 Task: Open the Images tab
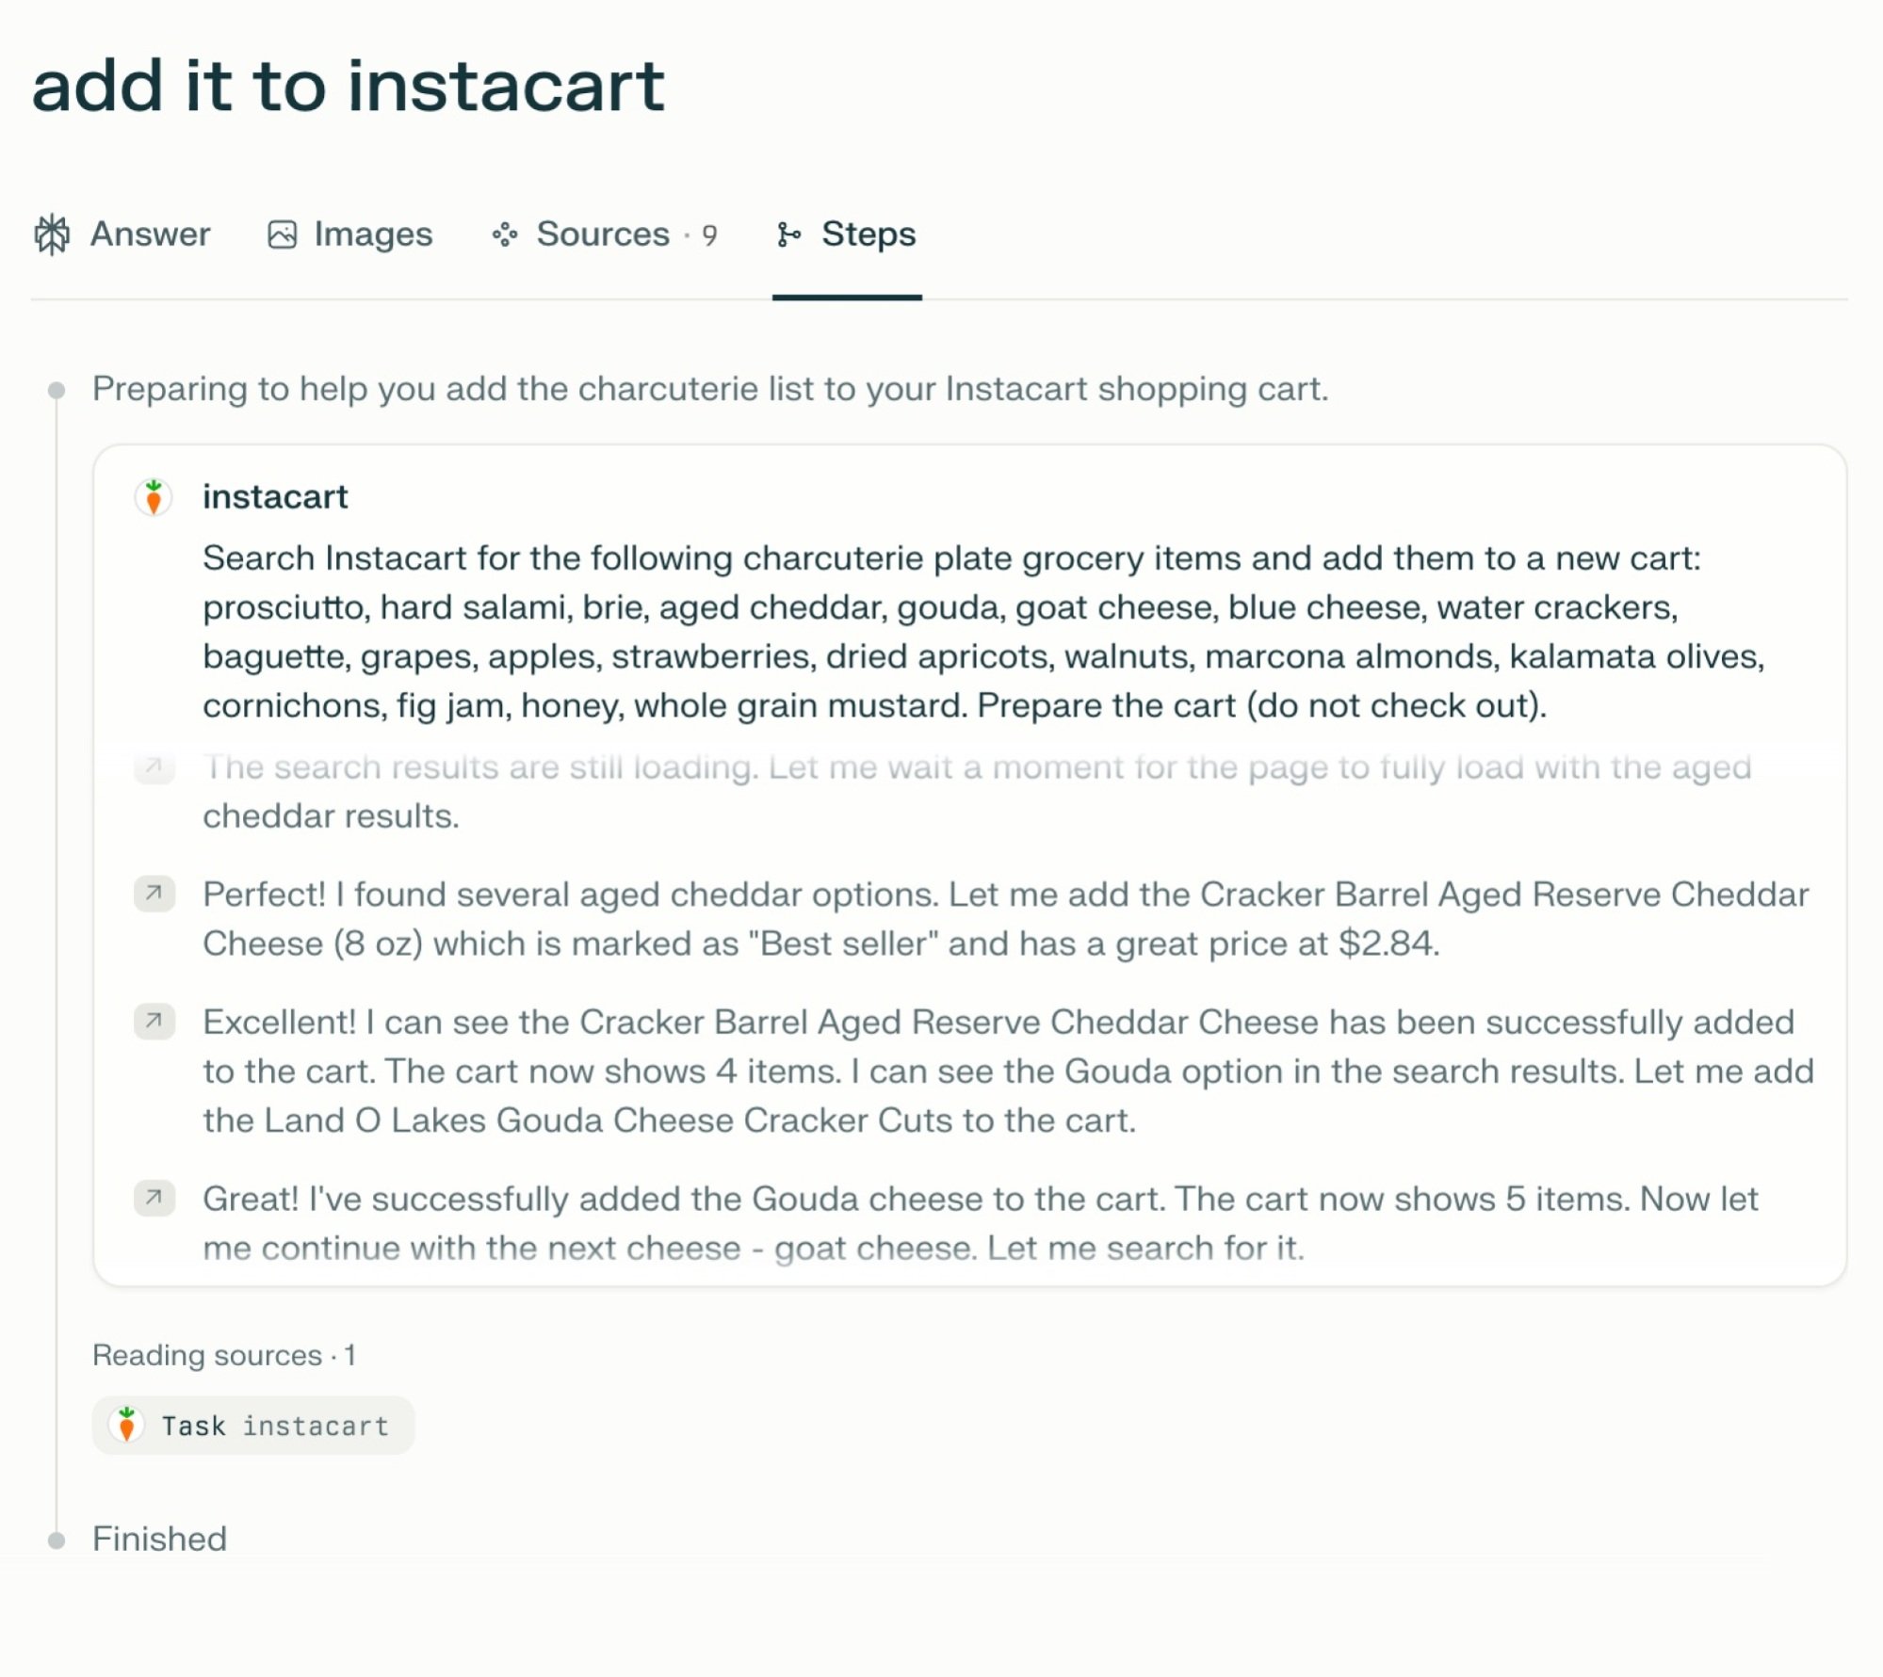pos(373,234)
